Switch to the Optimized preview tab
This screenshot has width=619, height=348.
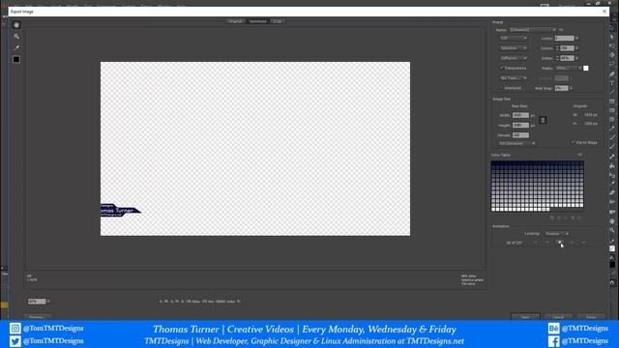[258, 21]
